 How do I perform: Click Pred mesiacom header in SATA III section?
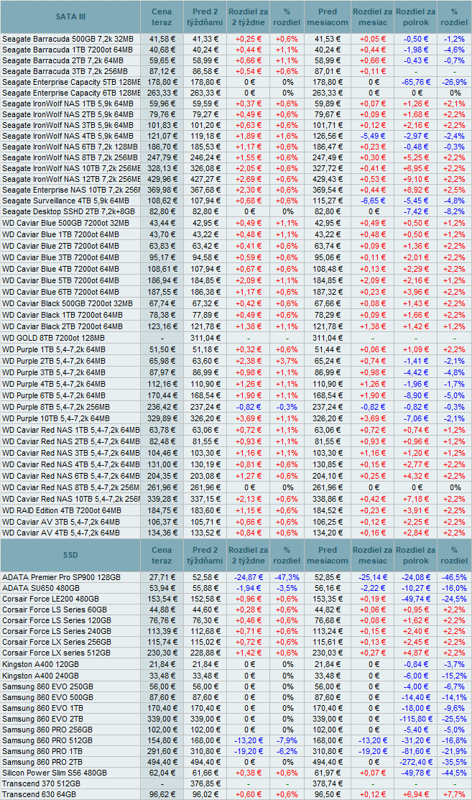328,17
